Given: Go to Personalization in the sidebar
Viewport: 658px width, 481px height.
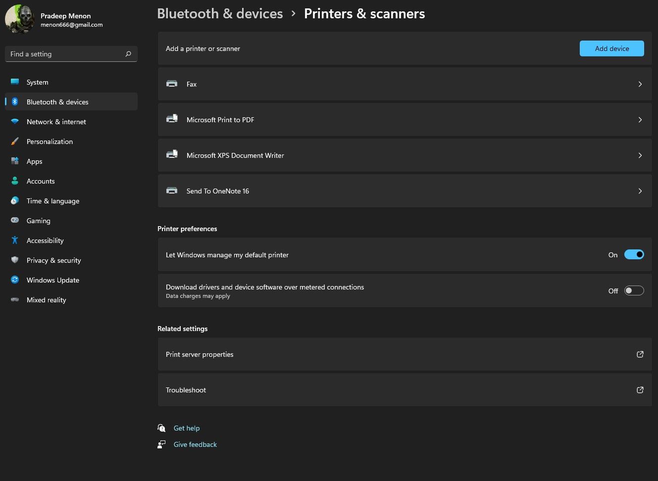Looking at the screenshot, I should pyautogui.click(x=50, y=142).
